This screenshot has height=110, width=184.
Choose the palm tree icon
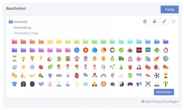pos(166,84)
